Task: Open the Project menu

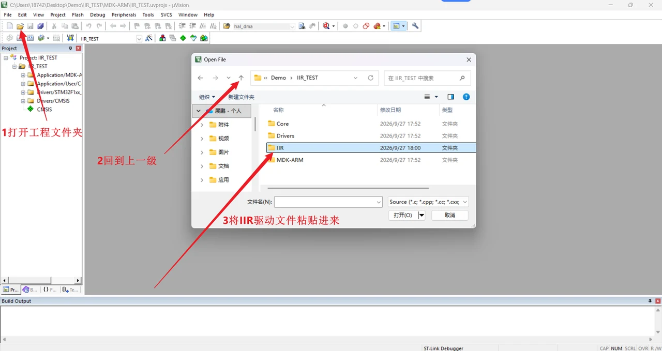Action: coord(58,15)
